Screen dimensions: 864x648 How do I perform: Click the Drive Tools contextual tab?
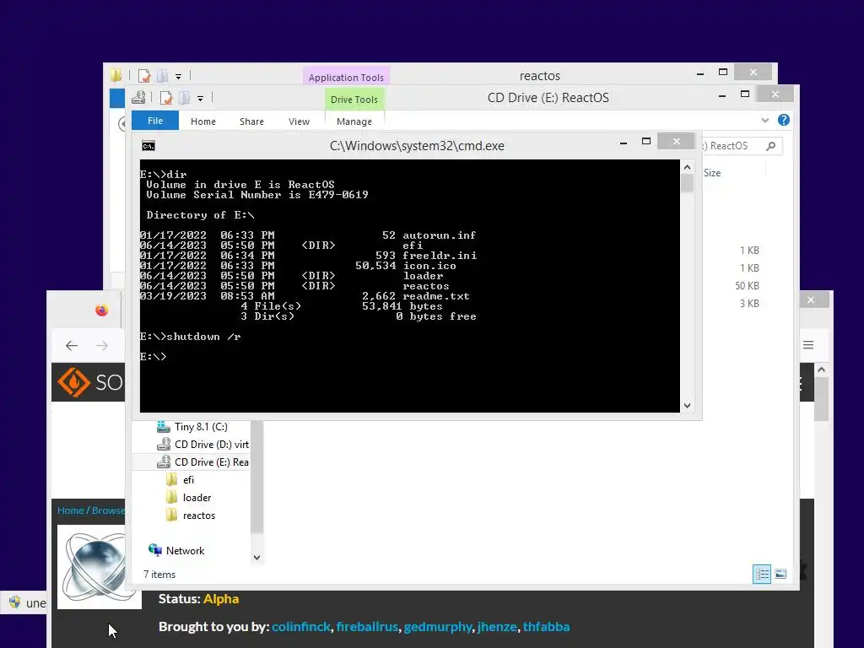(354, 100)
